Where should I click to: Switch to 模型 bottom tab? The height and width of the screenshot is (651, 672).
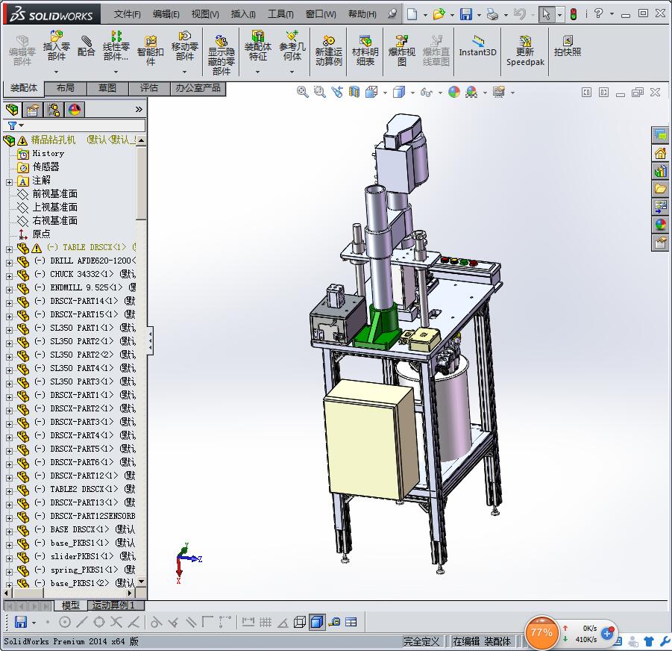(x=70, y=605)
